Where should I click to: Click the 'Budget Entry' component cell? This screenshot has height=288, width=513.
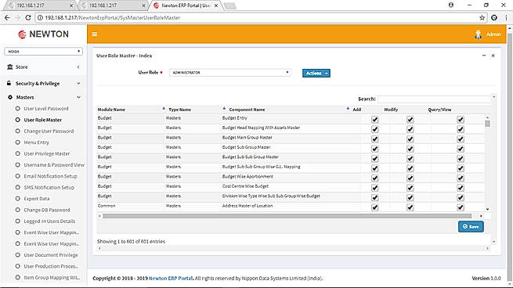(x=235, y=118)
